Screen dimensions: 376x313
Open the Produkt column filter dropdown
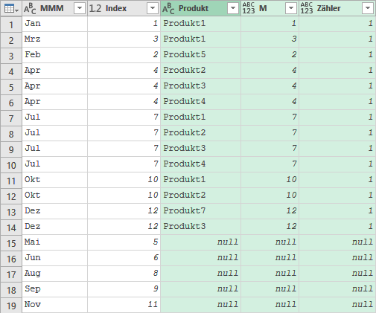pyautogui.click(x=233, y=8)
